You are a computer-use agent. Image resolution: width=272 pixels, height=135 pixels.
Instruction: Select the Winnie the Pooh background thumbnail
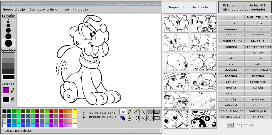[x=176, y=62]
